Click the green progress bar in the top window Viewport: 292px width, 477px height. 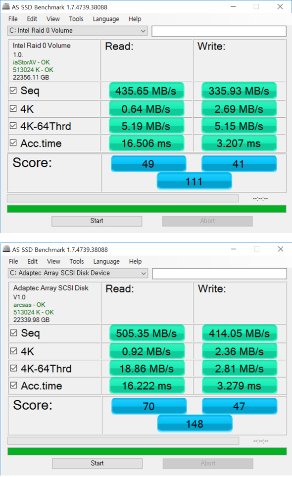click(x=146, y=209)
